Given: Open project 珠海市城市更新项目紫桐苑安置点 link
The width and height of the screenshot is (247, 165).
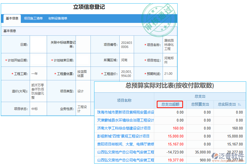Looking at the screenshot, I should 125,112.
